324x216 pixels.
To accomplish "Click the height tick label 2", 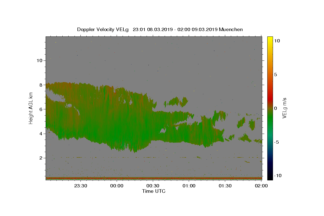I will pyautogui.click(x=40, y=158).
